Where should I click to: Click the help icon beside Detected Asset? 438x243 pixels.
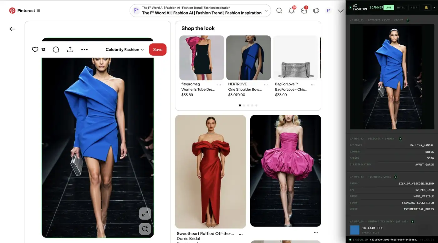tap(408, 20)
